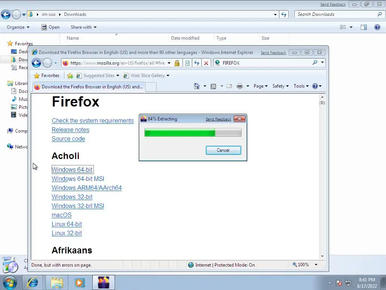Expand Web Slice Gallery dropdown
386x290 pixels.
168,76
